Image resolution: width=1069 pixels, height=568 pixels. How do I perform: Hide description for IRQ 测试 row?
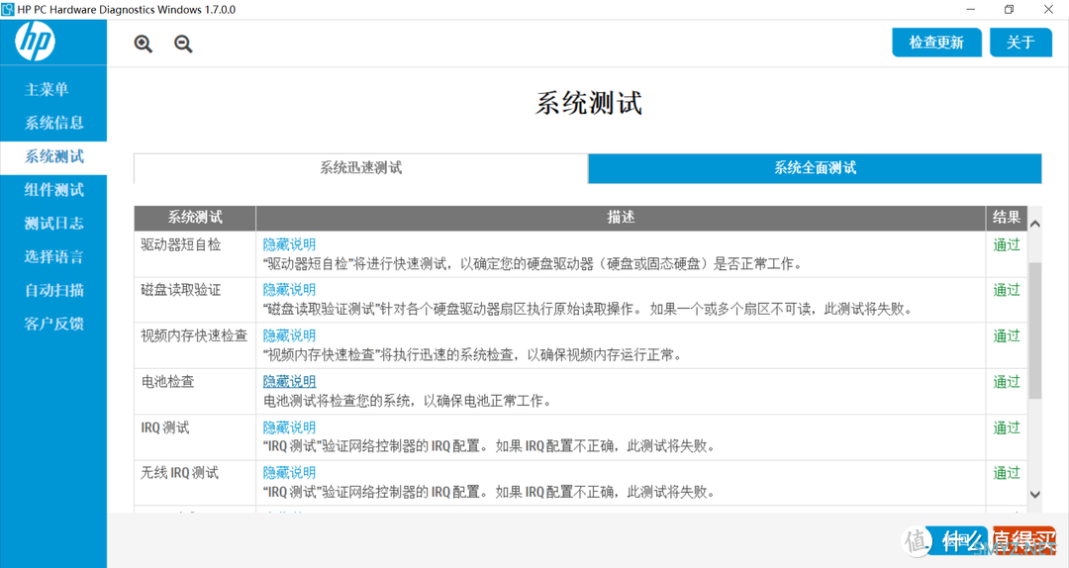289,427
